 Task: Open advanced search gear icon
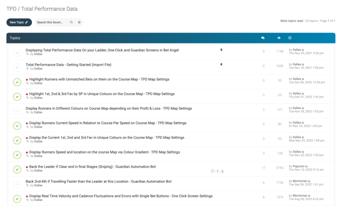click(79, 22)
